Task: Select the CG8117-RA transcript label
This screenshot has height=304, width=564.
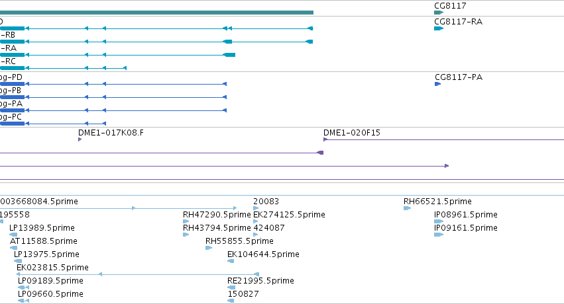Action: [x=458, y=22]
